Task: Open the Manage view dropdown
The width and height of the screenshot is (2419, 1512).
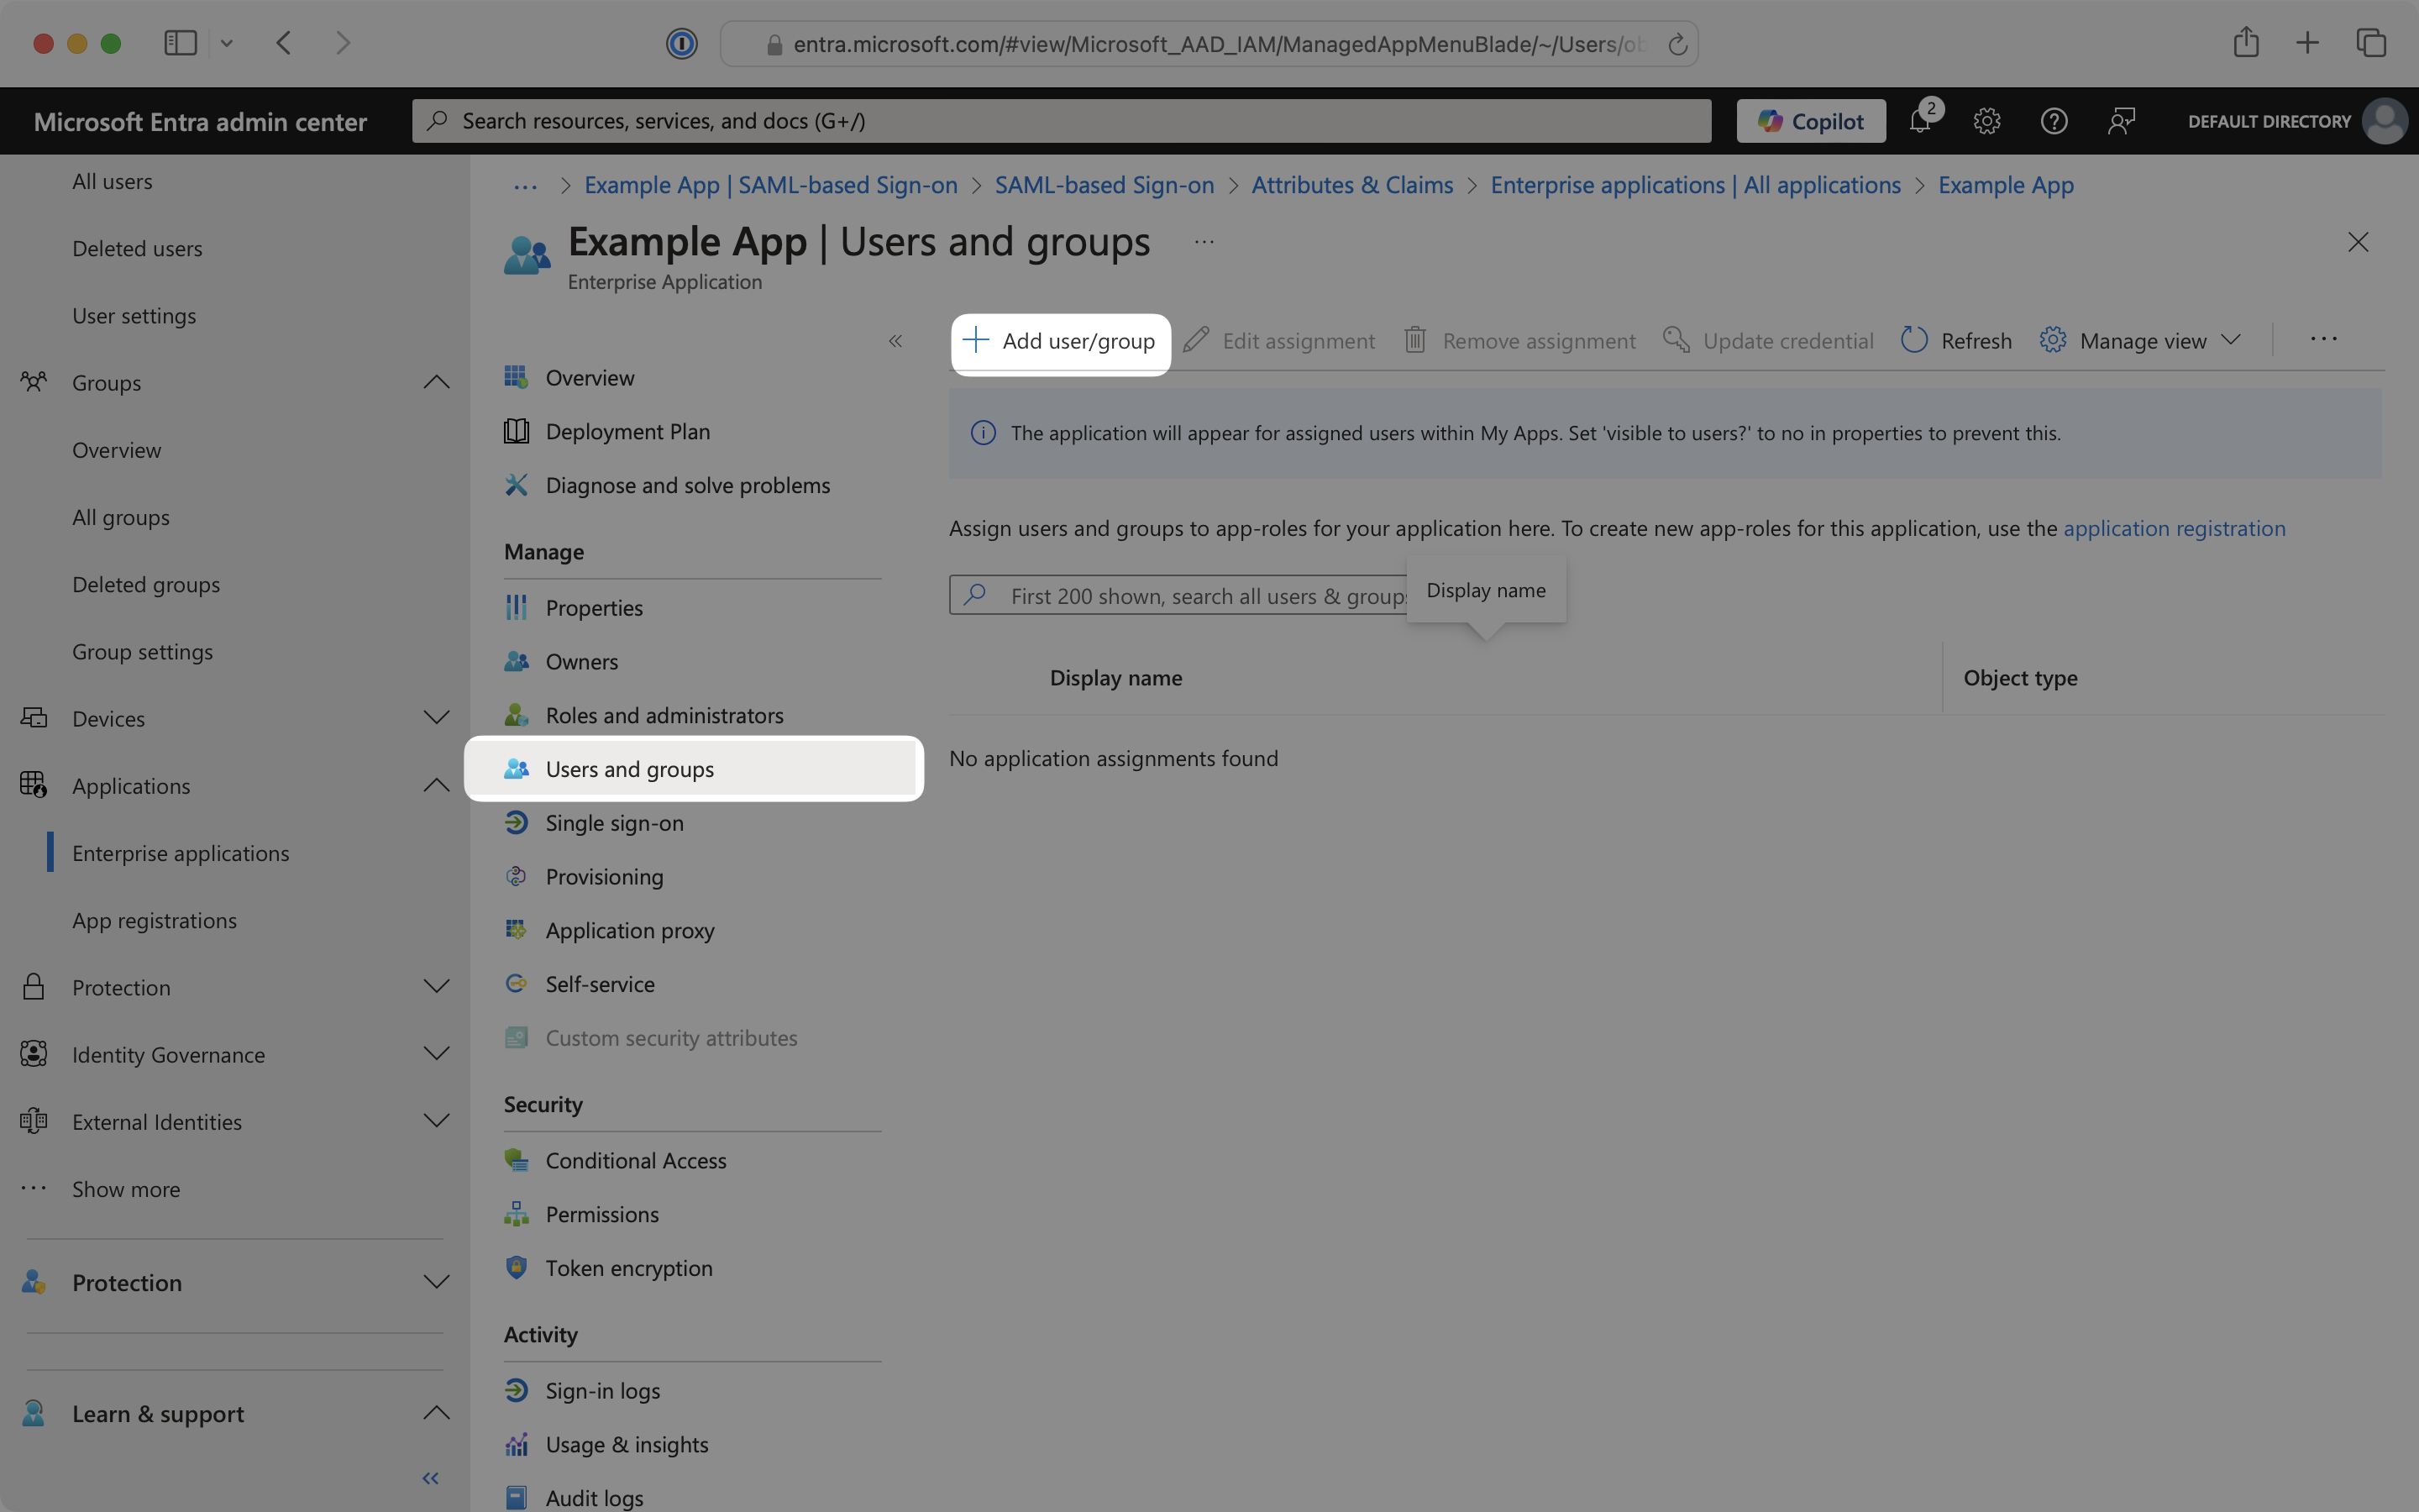Action: [2140, 340]
